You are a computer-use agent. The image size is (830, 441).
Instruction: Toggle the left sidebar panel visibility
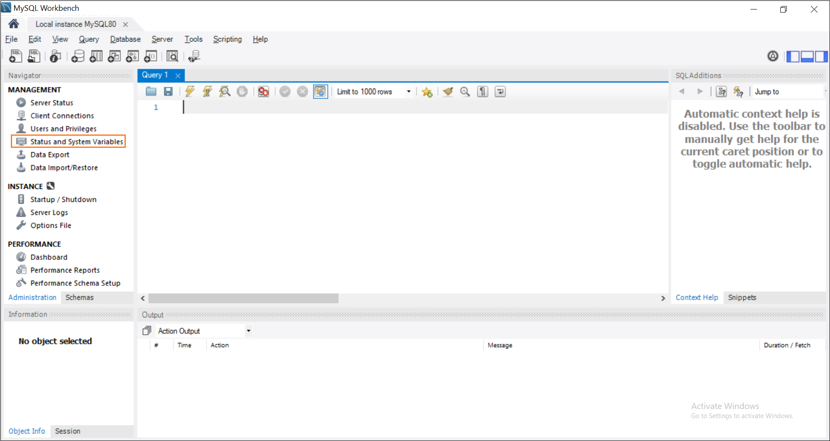tap(793, 57)
